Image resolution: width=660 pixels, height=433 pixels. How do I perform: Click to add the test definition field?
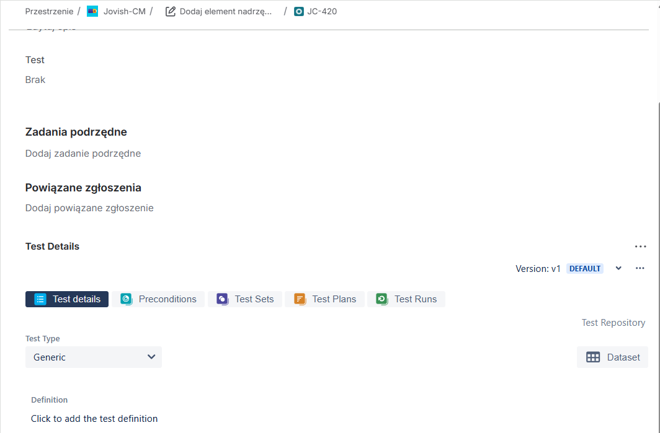(94, 419)
